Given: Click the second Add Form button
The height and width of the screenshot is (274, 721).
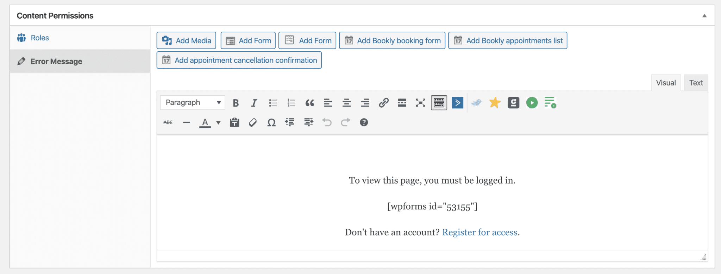Looking at the screenshot, I should click(x=307, y=40).
